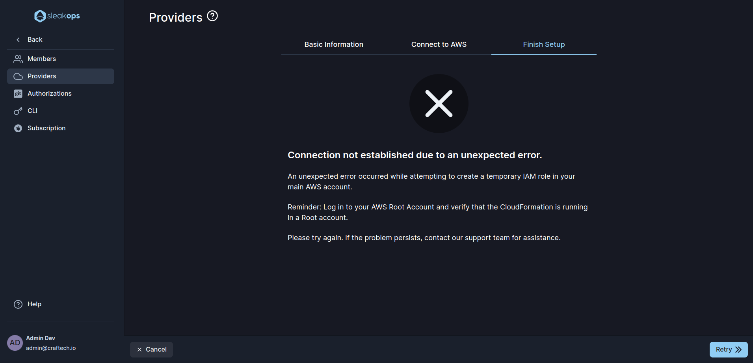Screen dimensions: 753x363
Task: Click the admin@craftech.io email
Action: point(51,348)
